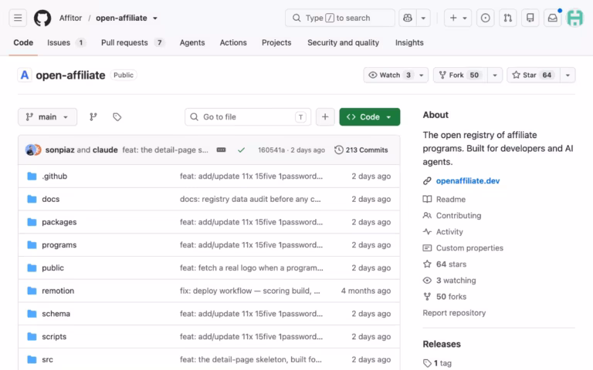593x370 pixels.
Task: Open Custom properties link
Action: point(469,248)
